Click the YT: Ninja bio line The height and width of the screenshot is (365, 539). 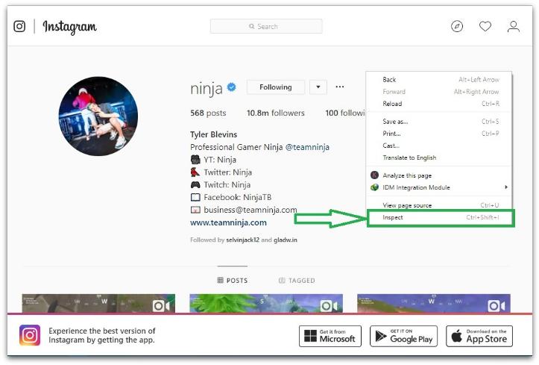(213, 160)
